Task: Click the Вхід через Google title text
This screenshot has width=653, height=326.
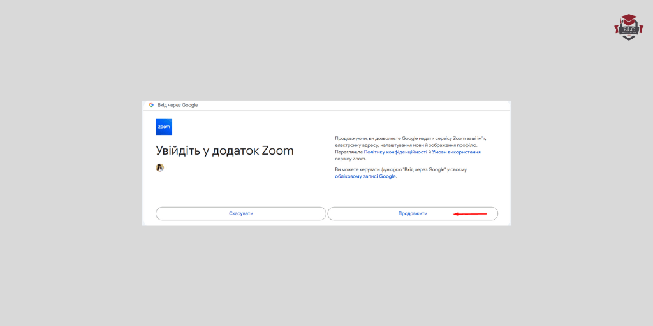Action: [178, 105]
